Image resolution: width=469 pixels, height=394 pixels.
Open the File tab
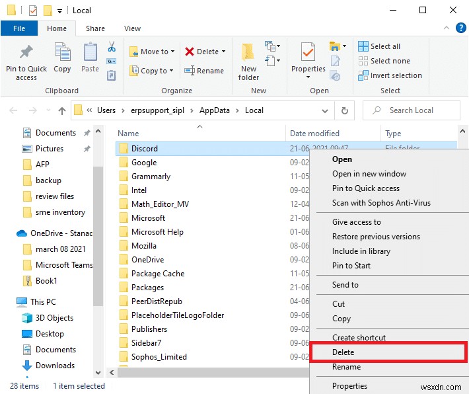(19, 28)
